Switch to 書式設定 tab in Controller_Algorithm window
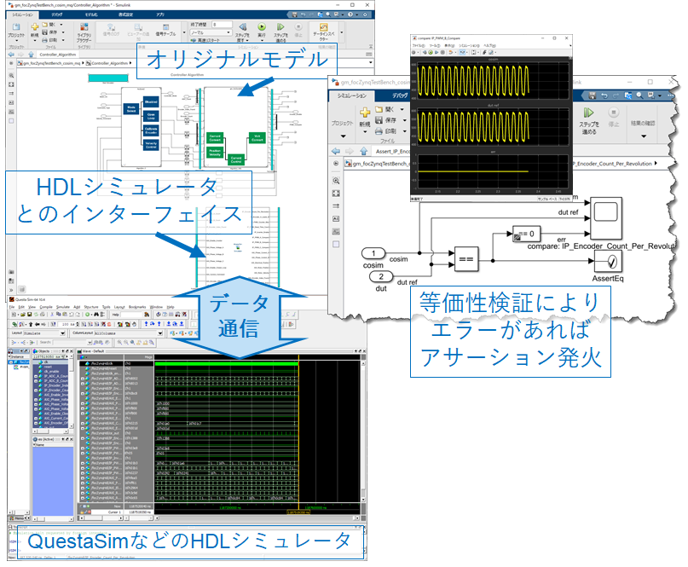Image resolution: width=688 pixels, height=567 pixels. (125, 14)
